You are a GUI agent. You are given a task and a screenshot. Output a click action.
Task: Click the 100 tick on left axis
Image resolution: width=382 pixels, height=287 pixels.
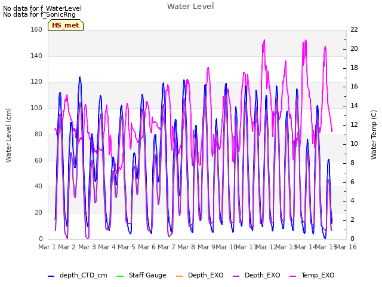(36, 108)
